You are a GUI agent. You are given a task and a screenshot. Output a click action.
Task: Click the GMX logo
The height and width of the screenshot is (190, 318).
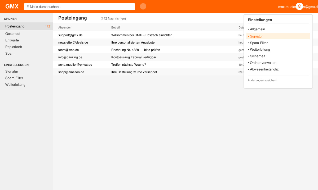point(12,7)
